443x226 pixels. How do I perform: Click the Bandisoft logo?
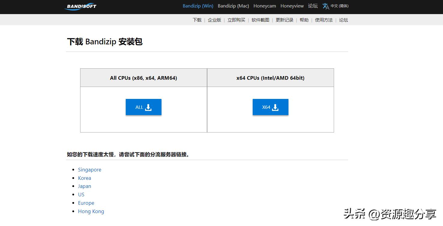(80, 7)
